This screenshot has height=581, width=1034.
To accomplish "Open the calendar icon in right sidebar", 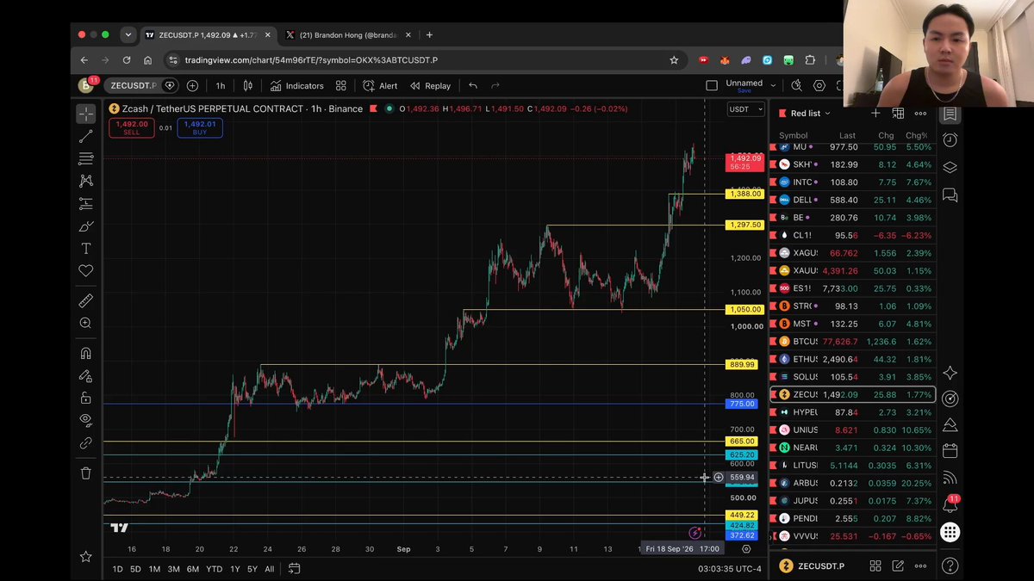I will point(950,451).
